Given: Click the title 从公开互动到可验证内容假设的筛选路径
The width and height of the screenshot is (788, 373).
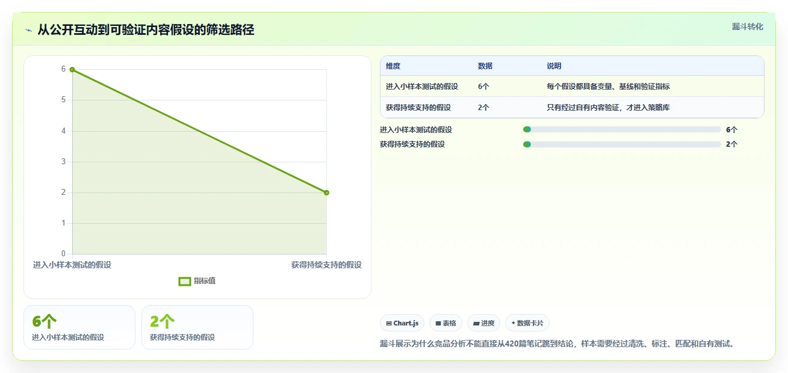Looking at the screenshot, I should click(146, 30).
